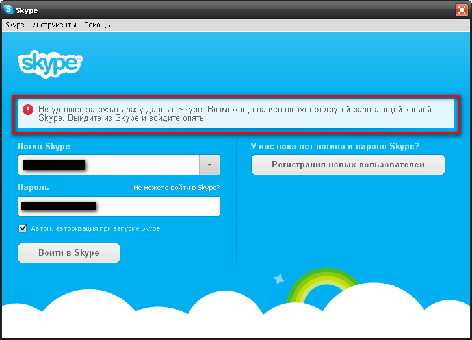Open the Skype menu in the menu bar
Viewport: 472px width, 340px height.
14,25
